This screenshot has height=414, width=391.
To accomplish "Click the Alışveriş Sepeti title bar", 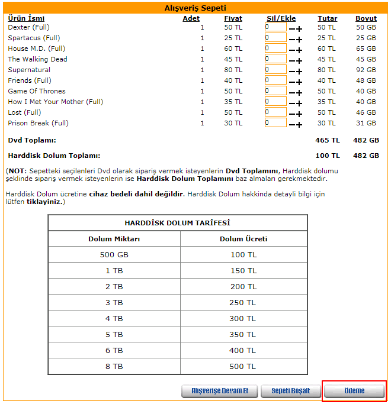I will point(195,8).
